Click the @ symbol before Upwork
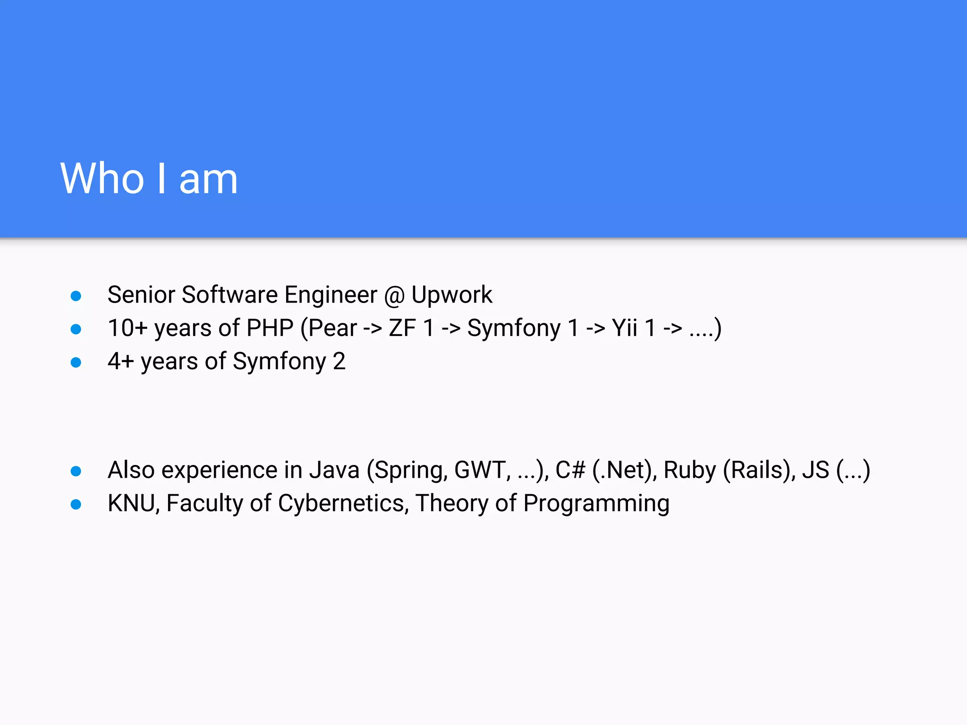The height and width of the screenshot is (725, 967). tap(394, 296)
